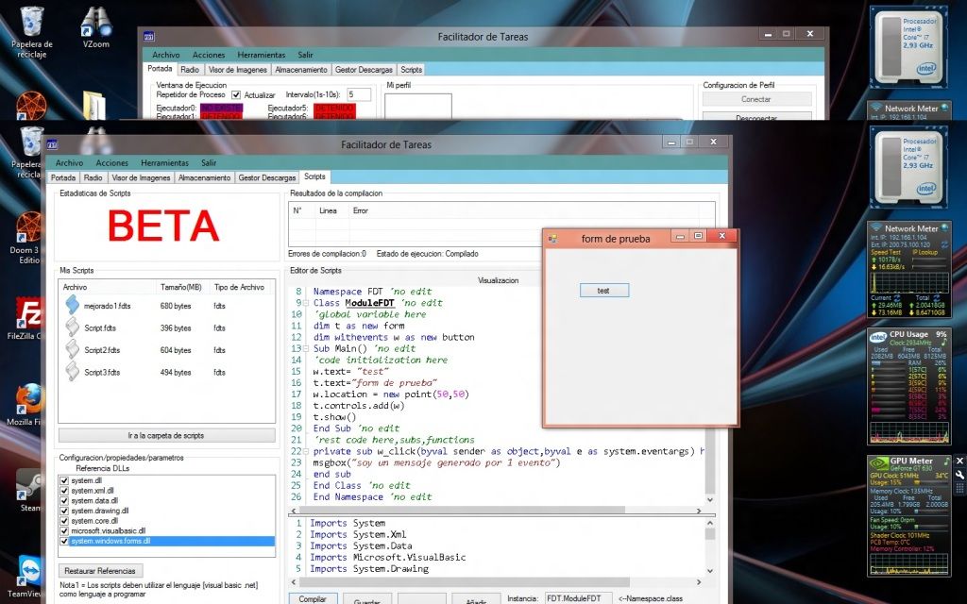Click Salir in the Scripts-tab window menu
This screenshot has height=604, width=967.
(209, 162)
